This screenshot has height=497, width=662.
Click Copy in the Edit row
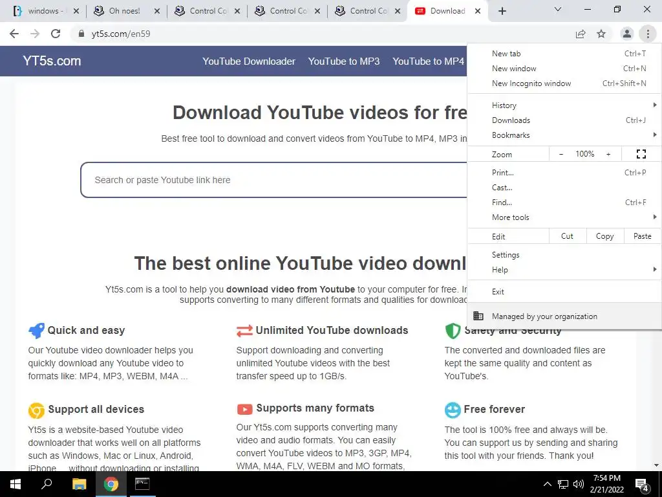tap(604, 236)
